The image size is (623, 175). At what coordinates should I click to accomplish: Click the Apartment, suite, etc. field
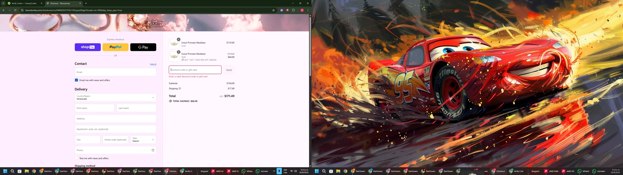(x=115, y=129)
